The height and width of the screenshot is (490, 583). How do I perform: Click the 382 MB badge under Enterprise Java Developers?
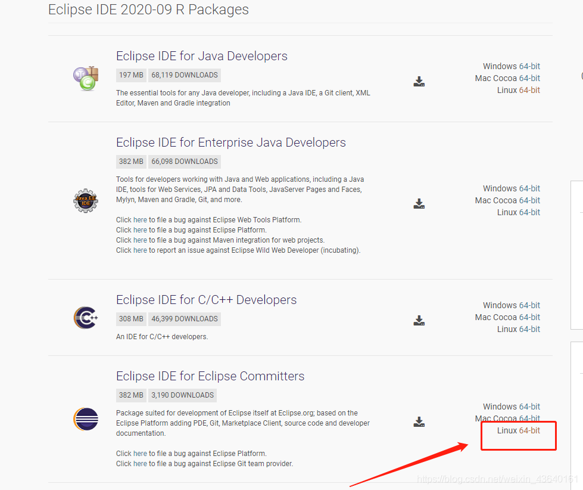(x=131, y=162)
